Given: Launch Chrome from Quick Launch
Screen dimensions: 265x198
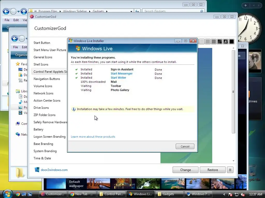Looking at the screenshot, I should tap(18, 194).
